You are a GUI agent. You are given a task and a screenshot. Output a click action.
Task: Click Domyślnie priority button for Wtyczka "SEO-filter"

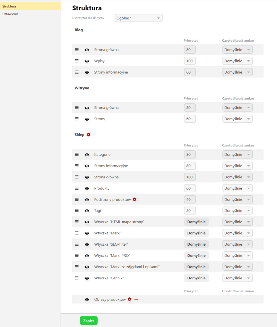tap(196, 244)
